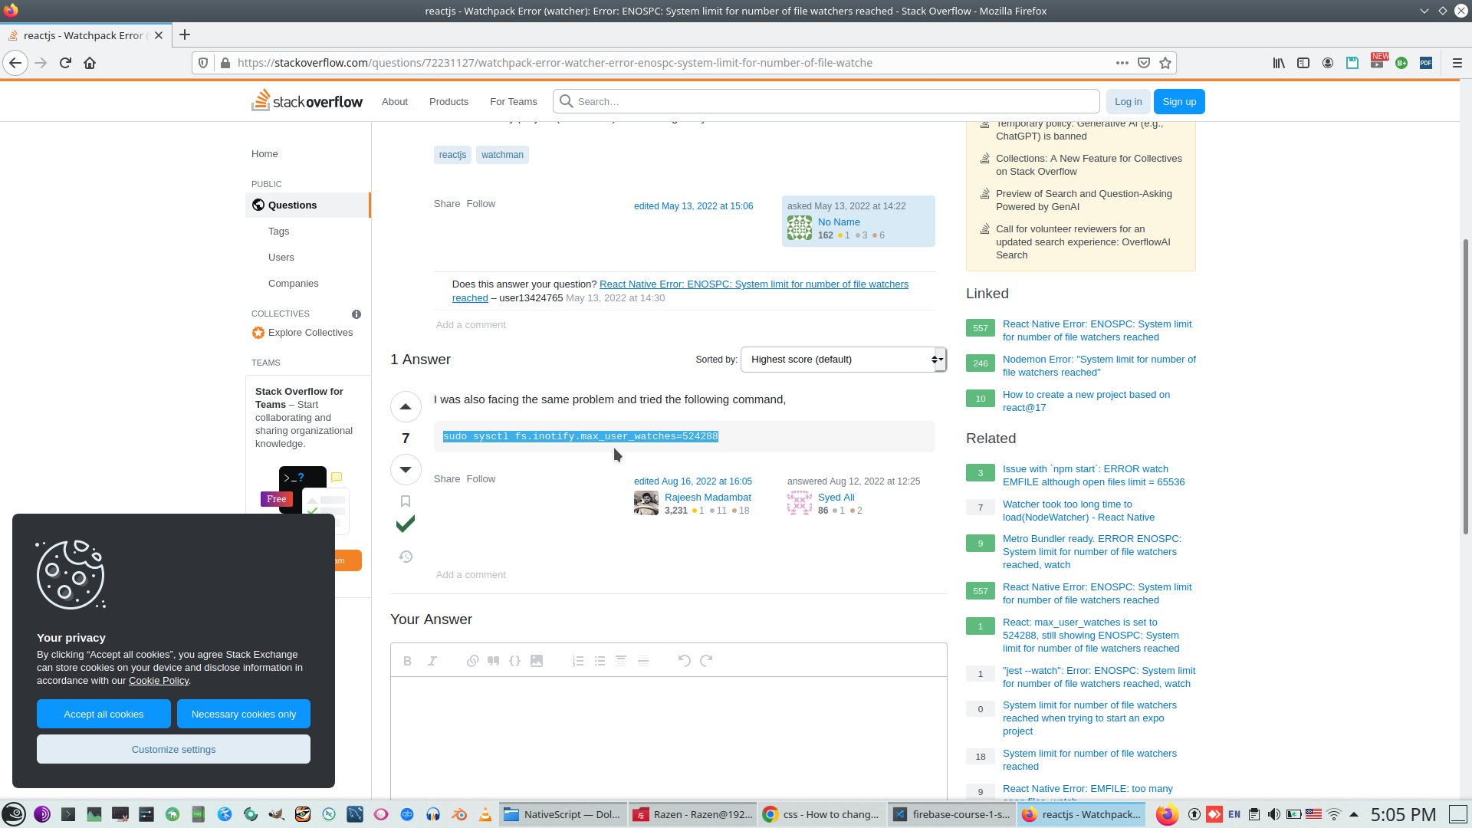The image size is (1472, 828).
Task: Bookmark this page with the star icon
Action: [x=1165, y=63]
